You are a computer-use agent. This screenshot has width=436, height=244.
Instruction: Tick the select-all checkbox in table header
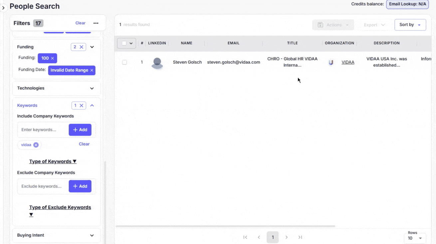coord(124,43)
